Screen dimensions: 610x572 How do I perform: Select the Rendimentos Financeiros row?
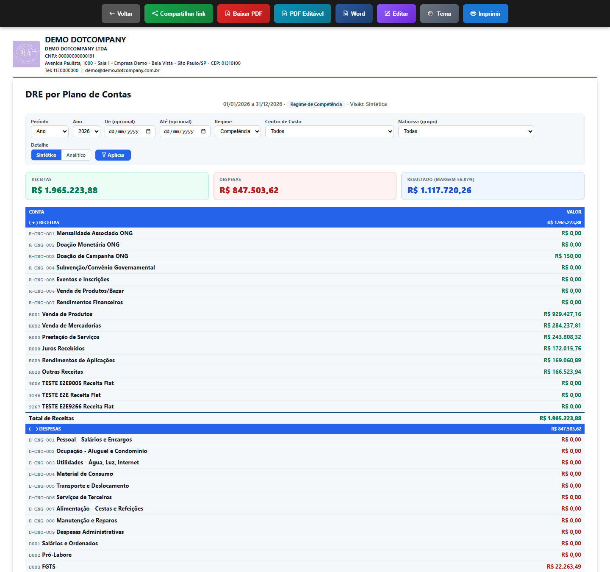(x=305, y=303)
